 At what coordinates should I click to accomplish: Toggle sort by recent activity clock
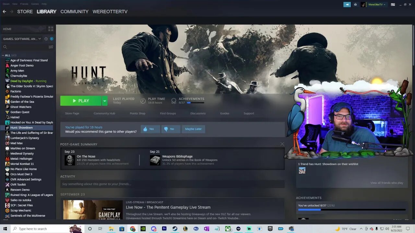pos(46,39)
